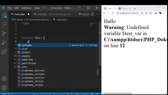168x95 pixels.
Task: Close the localhost browser tab
Action: coord(115,8)
